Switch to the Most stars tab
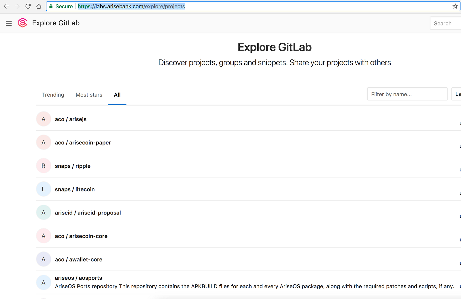Viewport: 461px width, 299px height. coord(89,95)
